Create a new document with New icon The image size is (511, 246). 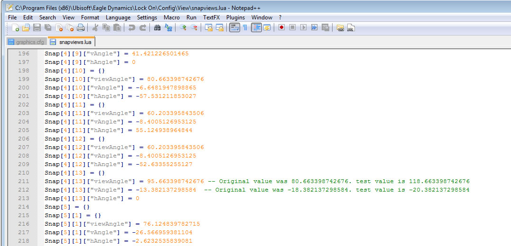tap(15, 27)
